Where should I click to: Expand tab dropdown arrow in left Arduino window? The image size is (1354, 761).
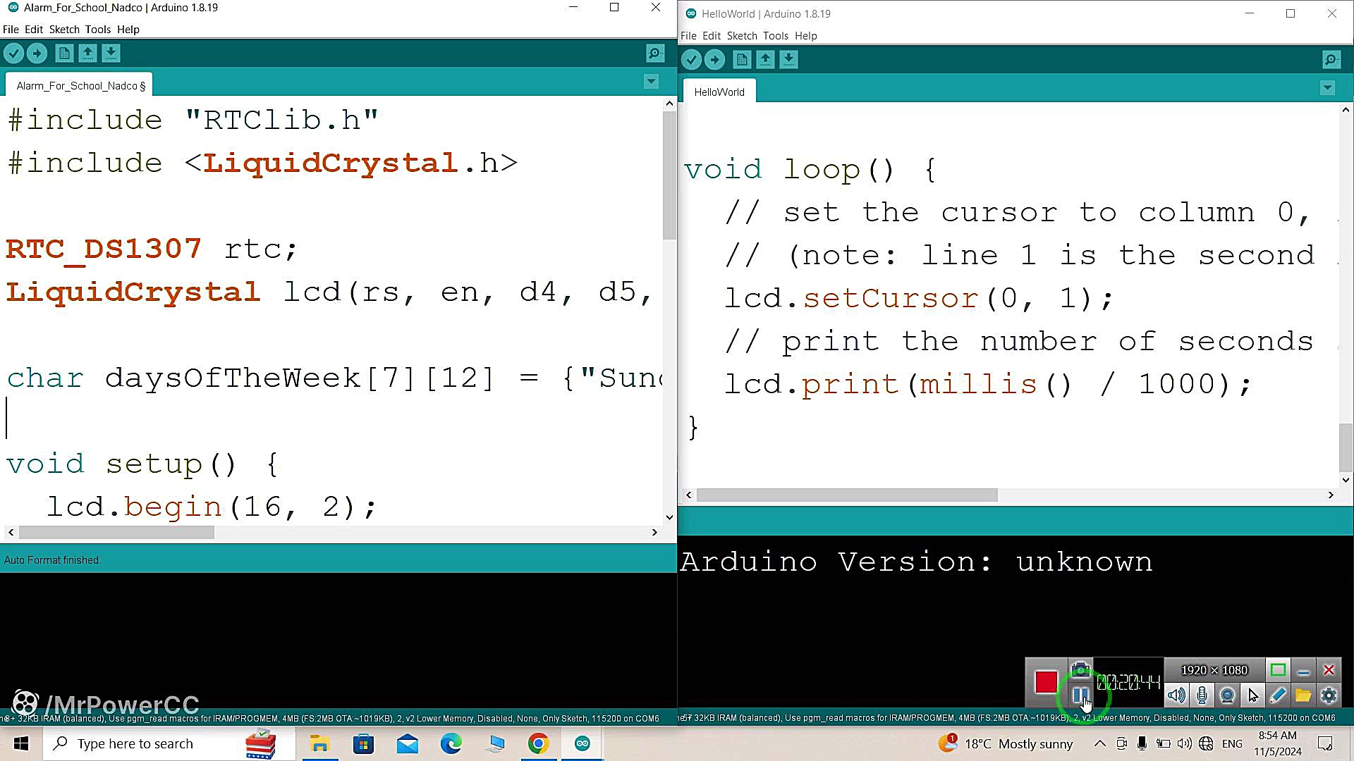tap(651, 82)
